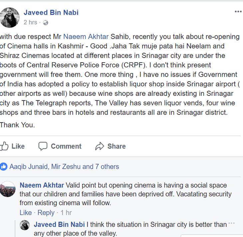
Task: Open Javeed Bin Nabi's profile picture
Action: (10, 17)
